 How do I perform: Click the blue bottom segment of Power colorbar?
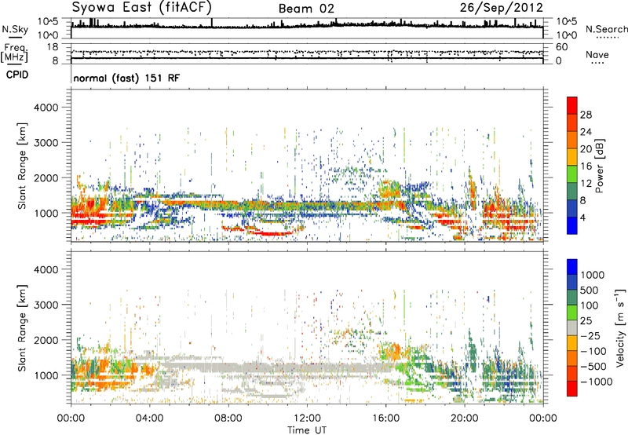pos(572,225)
